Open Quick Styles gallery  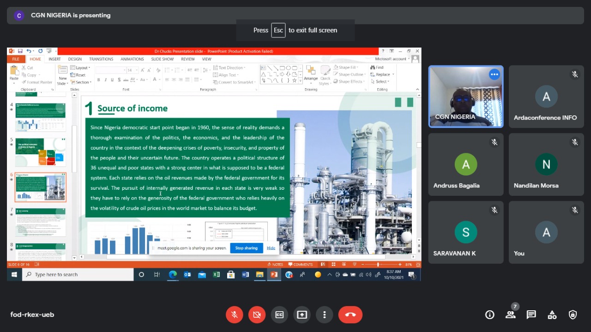326,75
